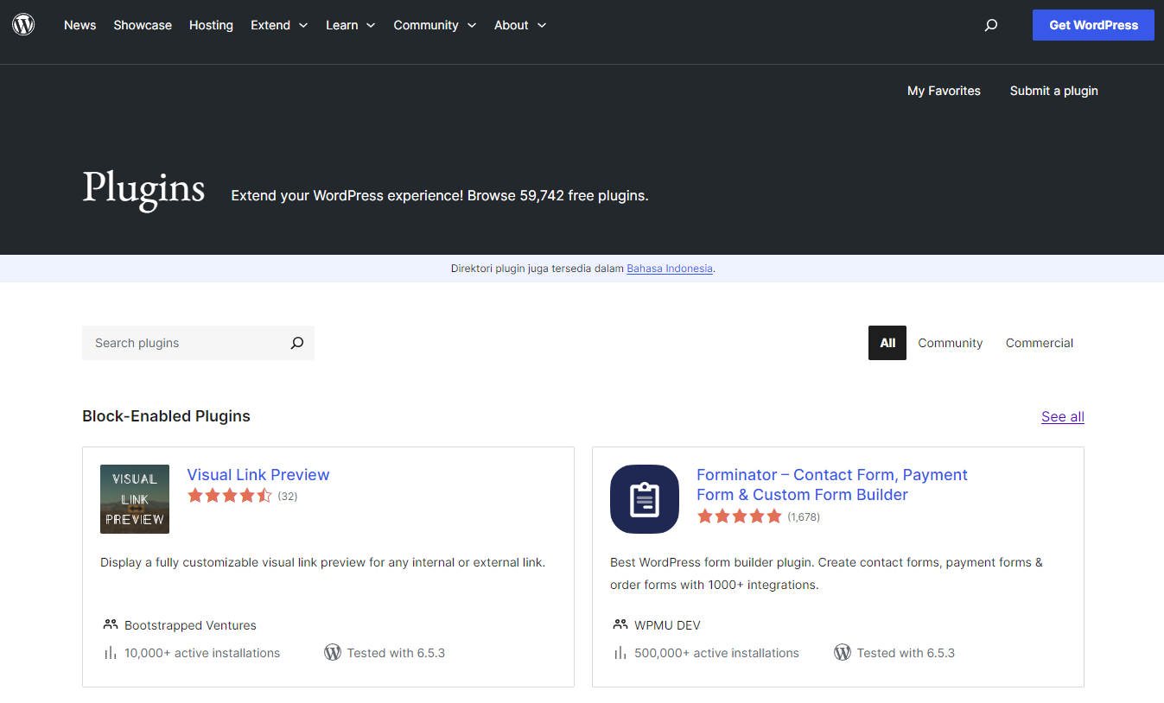Click the search plugins magnifier icon
This screenshot has width=1164, height=703.
click(297, 343)
